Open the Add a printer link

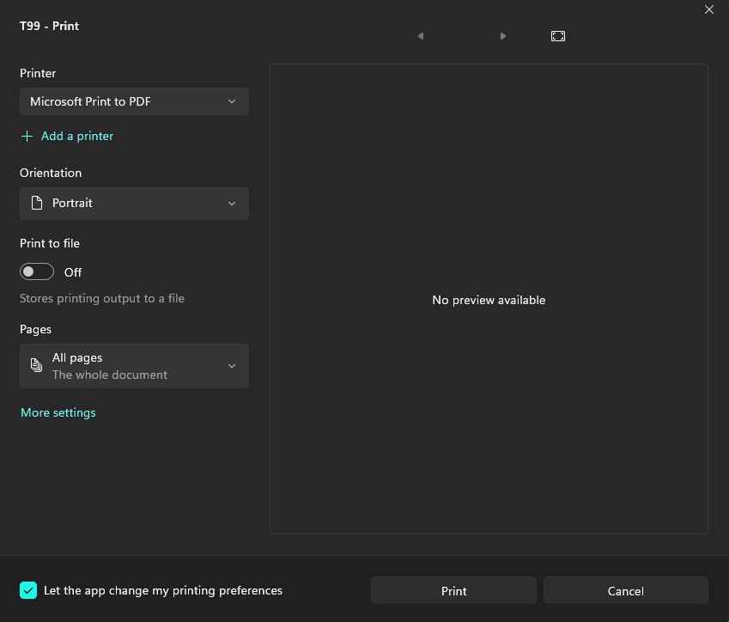pyautogui.click(x=77, y=136)
